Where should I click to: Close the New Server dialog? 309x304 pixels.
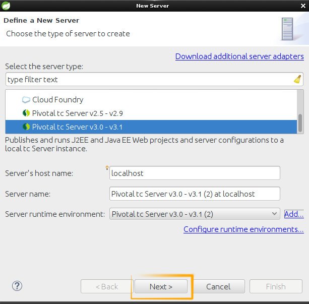pyautogui.click(x=303, y=6)
